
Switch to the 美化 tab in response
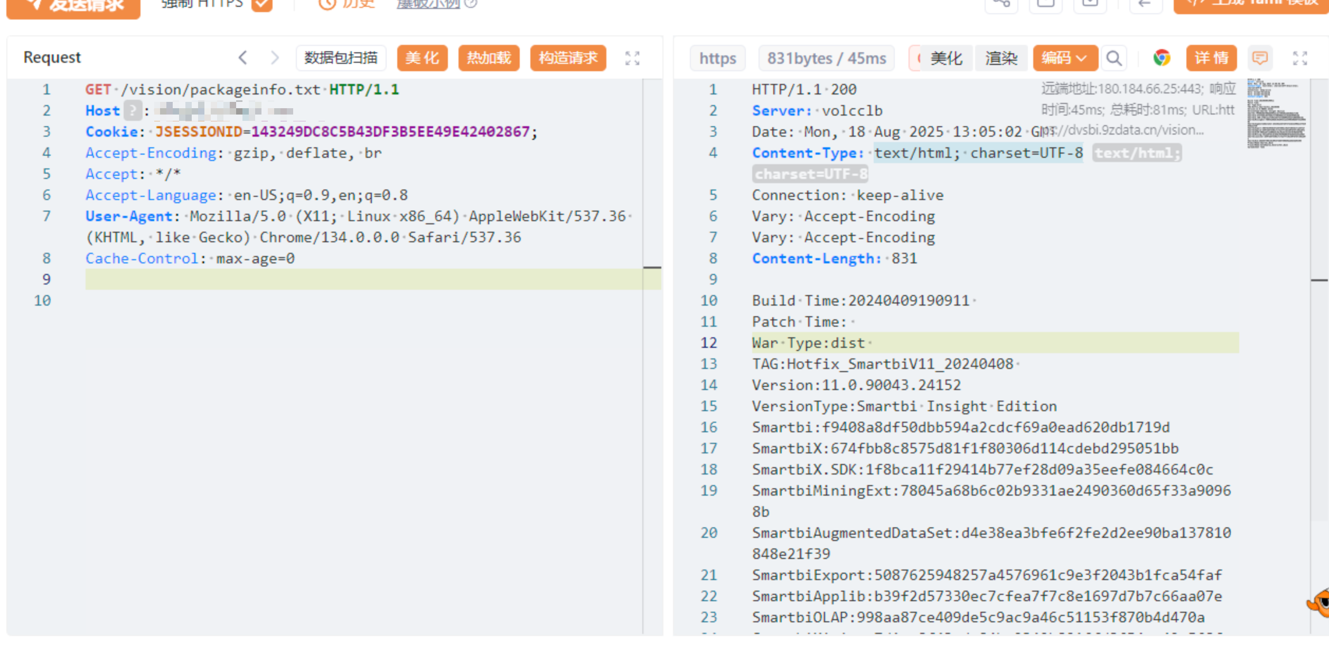pos(946,58)
